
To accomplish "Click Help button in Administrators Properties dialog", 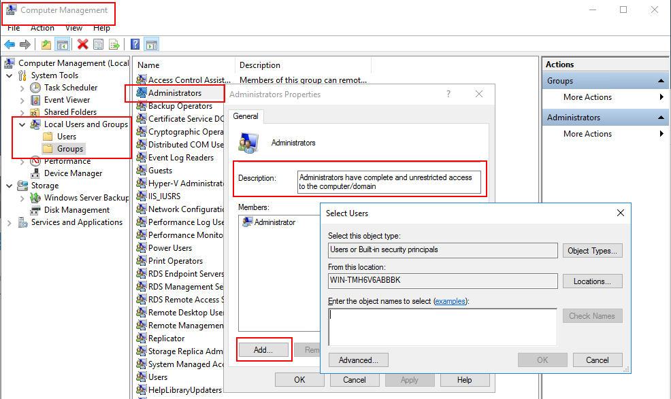I will pyautogui.click(x=464, y=380).
